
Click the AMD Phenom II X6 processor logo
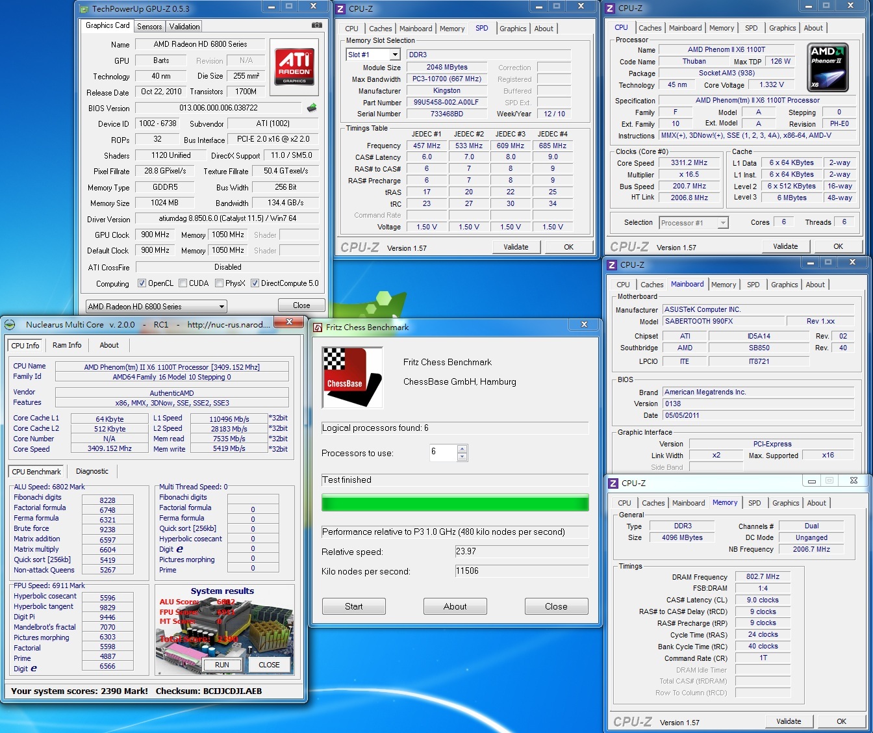click(x=828, y=67)
